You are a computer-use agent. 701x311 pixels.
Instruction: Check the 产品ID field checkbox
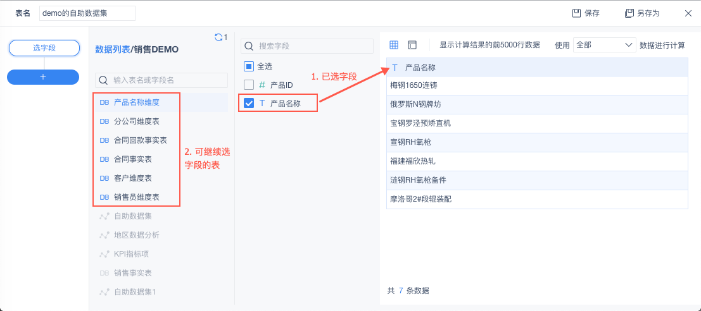pos(249,85)
